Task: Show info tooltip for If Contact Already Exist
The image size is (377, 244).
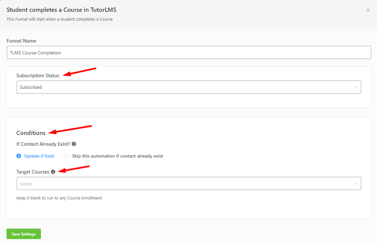Action: click(x=74, y=144)
